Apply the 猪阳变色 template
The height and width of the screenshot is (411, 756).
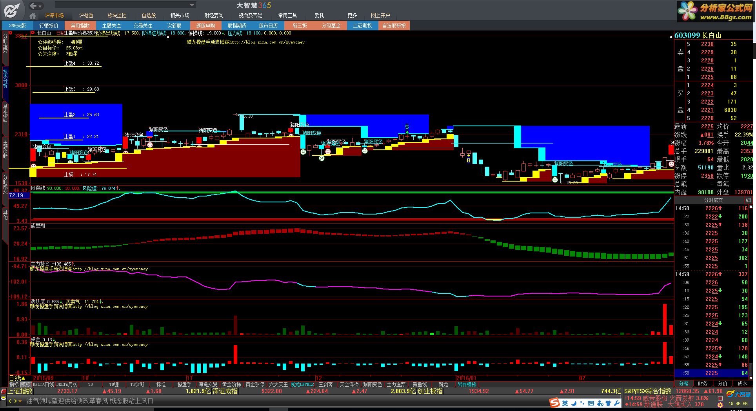tap(373, 384)
